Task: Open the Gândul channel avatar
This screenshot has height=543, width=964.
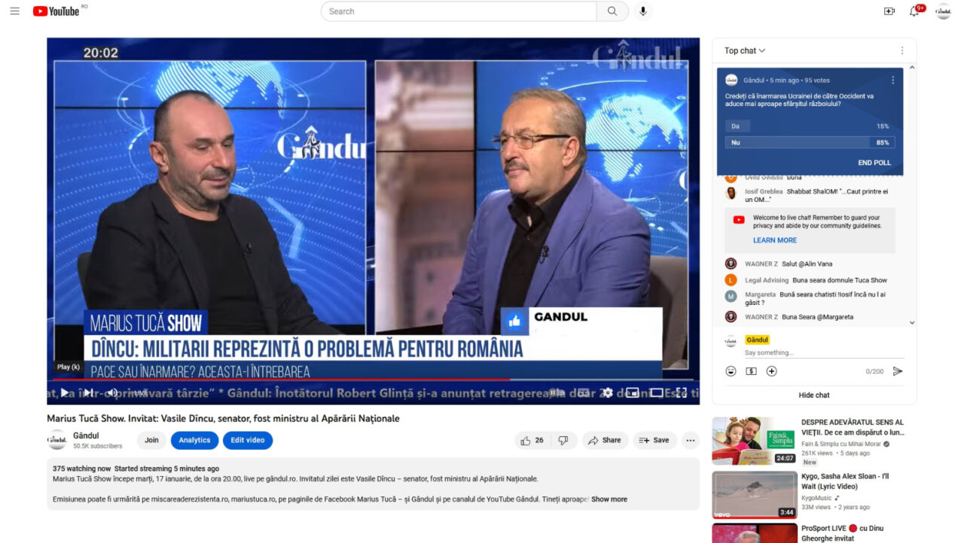Action: (x=57, y=440)
